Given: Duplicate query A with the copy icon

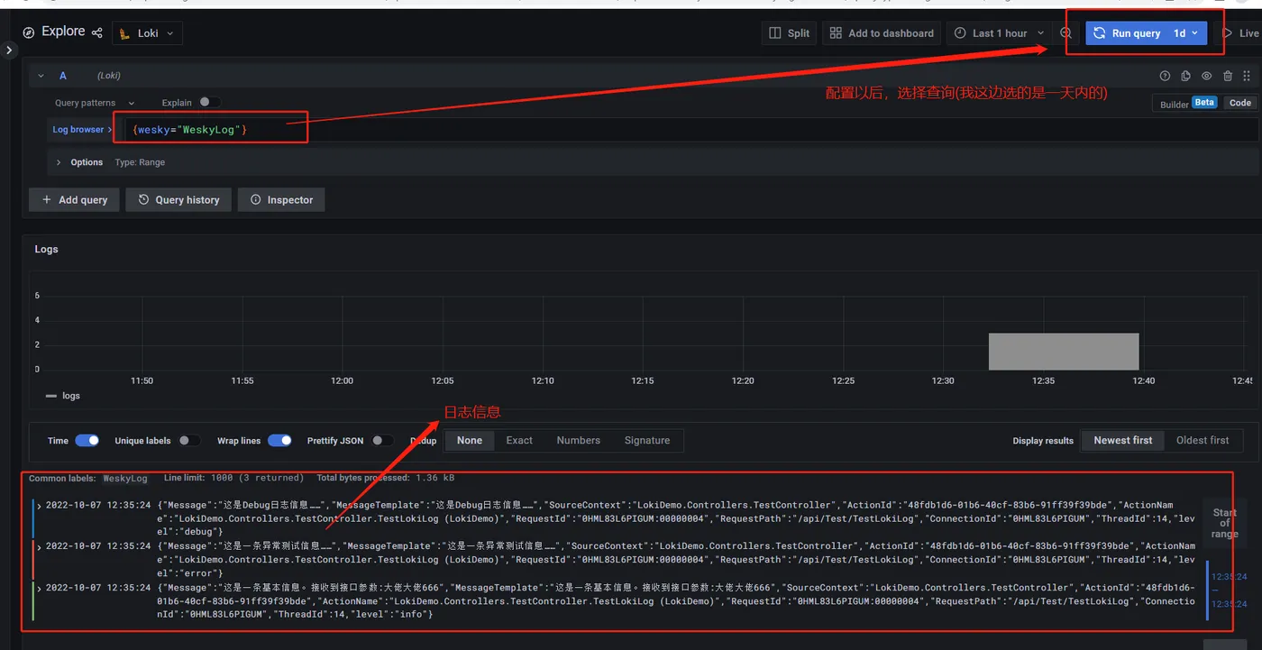Looking at the screenshot, I should tap(1185, 77).
